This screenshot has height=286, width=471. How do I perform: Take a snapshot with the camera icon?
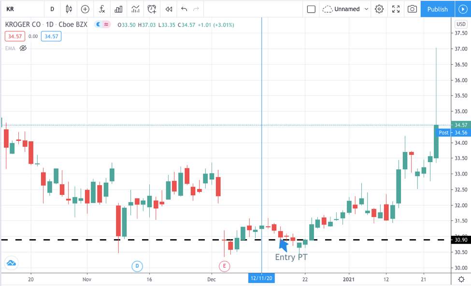point(412,9)
